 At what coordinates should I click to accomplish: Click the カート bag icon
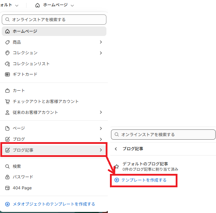7,91
